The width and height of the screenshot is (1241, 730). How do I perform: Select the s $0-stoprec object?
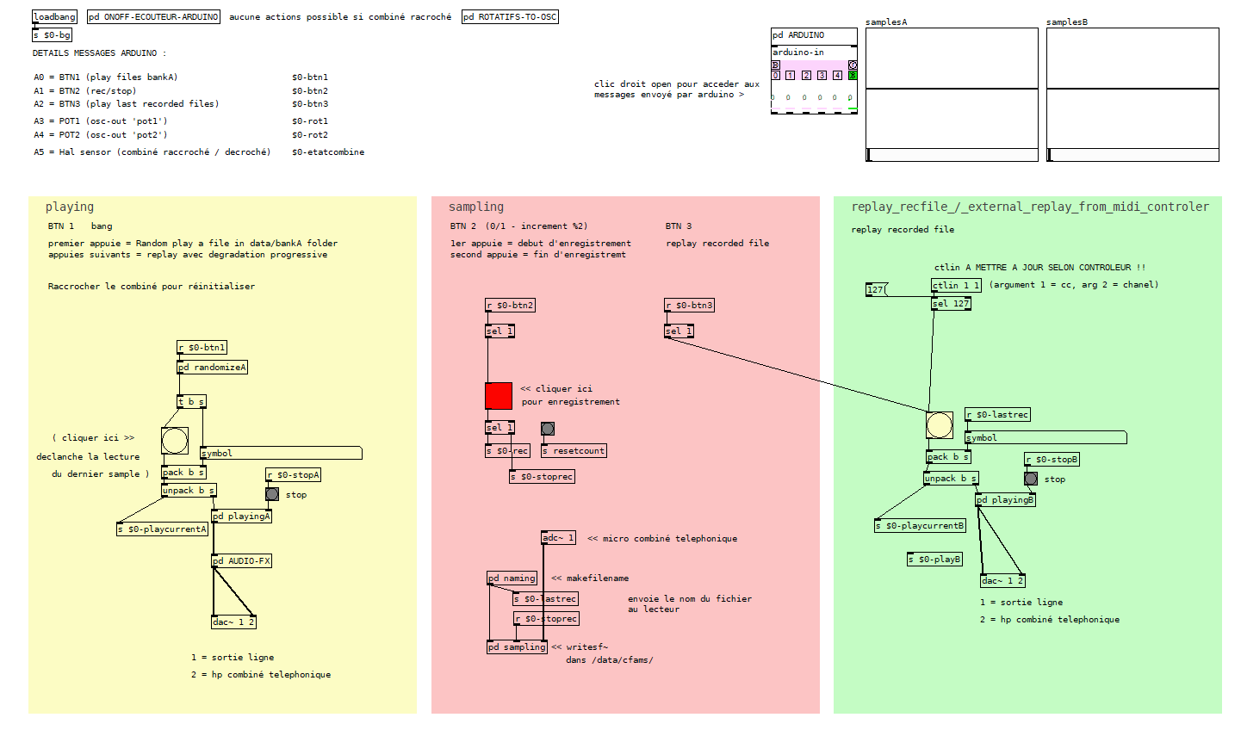point(542,476)
